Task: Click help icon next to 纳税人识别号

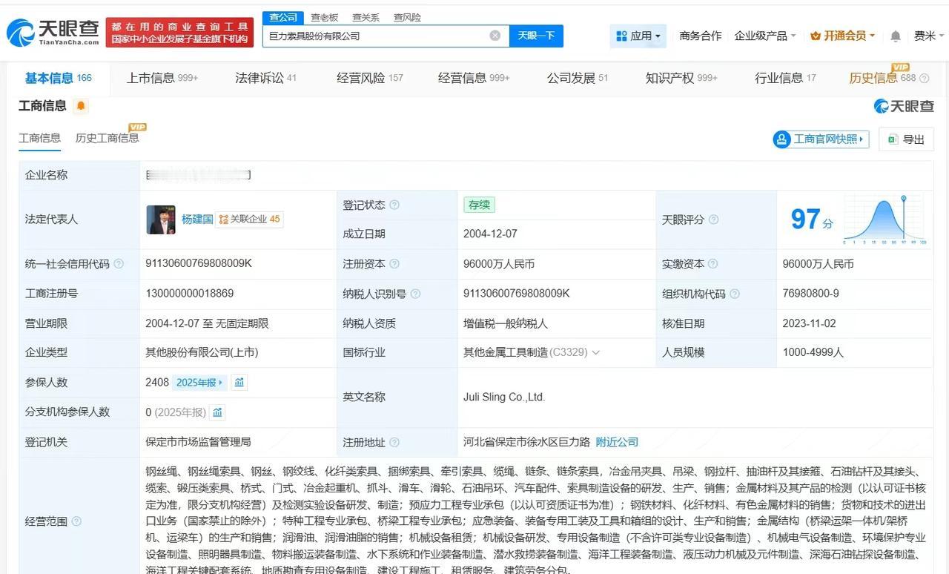Action: (x=415, y=294)
